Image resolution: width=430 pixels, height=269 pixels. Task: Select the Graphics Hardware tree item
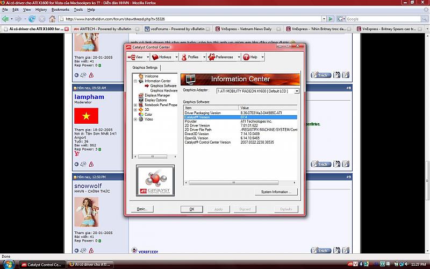163,90
